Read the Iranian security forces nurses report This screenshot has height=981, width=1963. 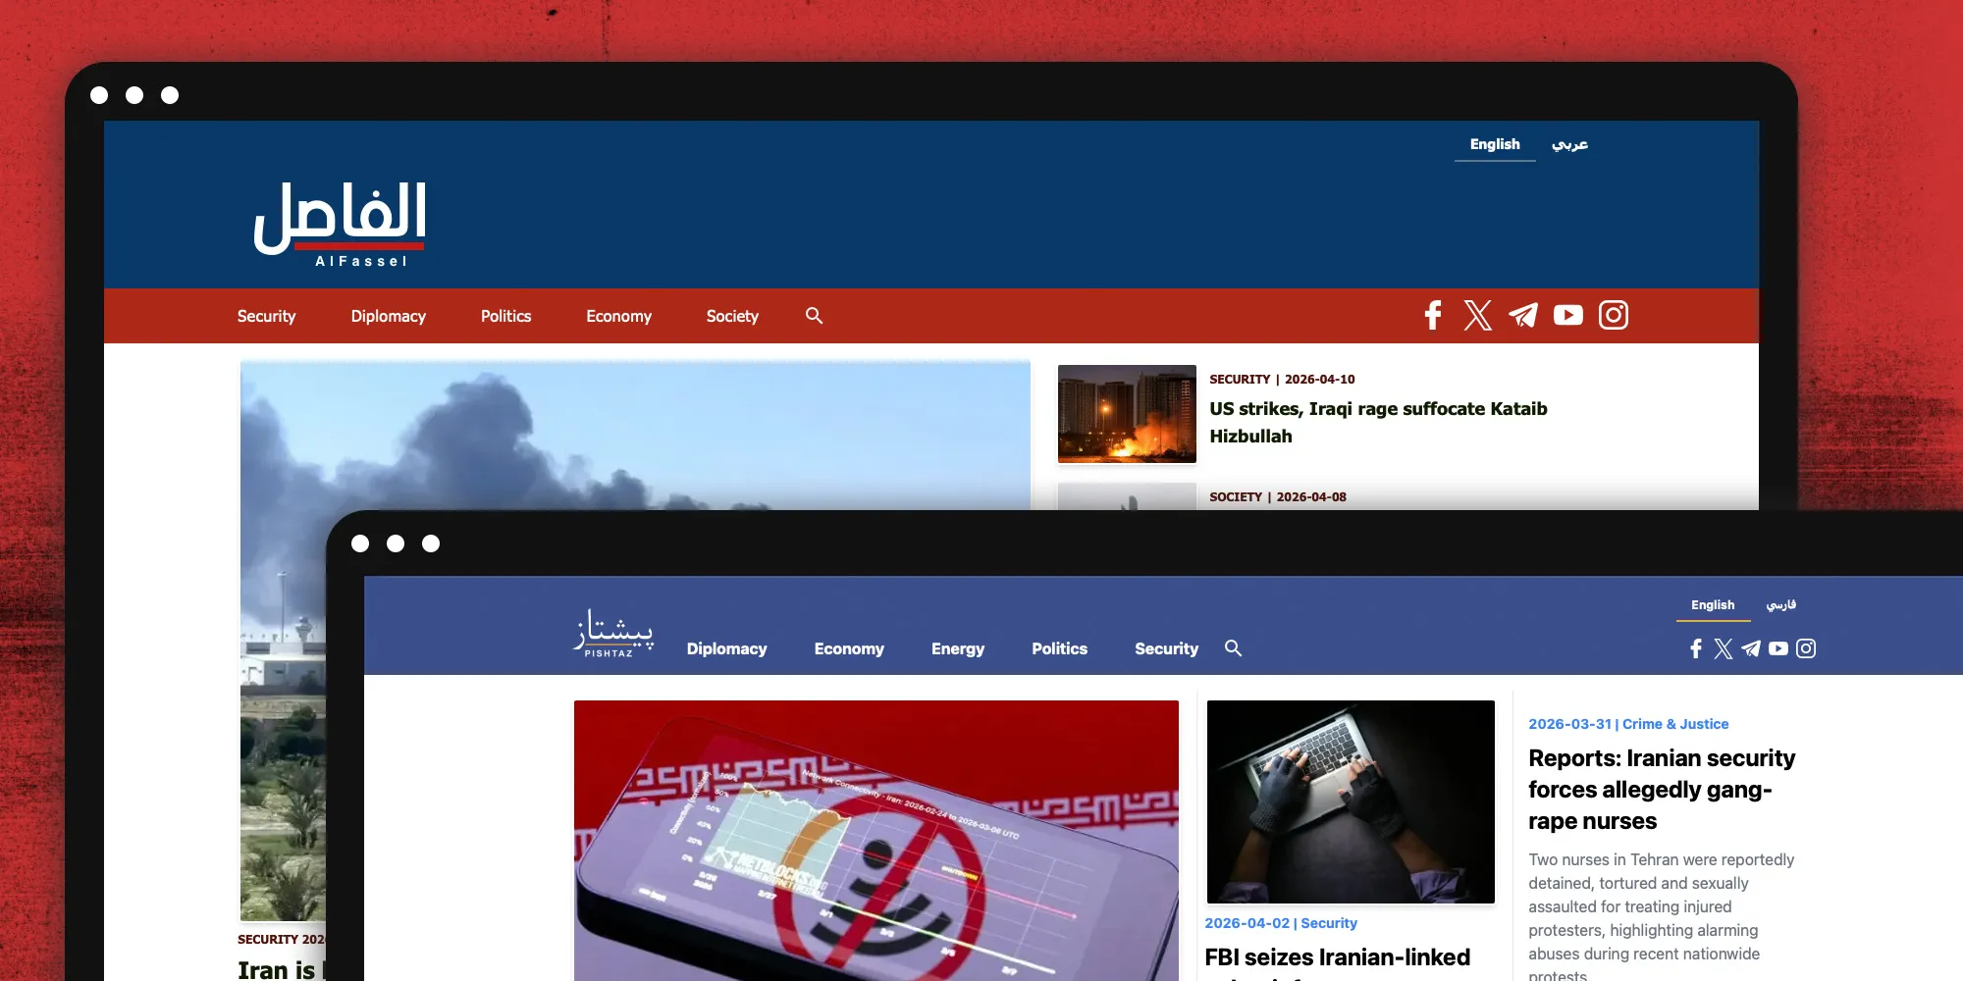(x=1661, y=790)
